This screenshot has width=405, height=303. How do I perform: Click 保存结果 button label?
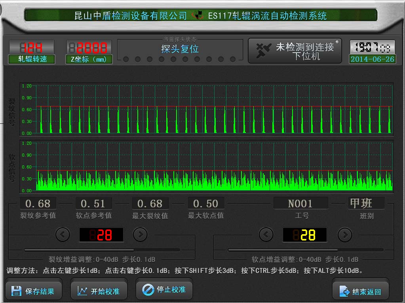(x=40, y=292)
